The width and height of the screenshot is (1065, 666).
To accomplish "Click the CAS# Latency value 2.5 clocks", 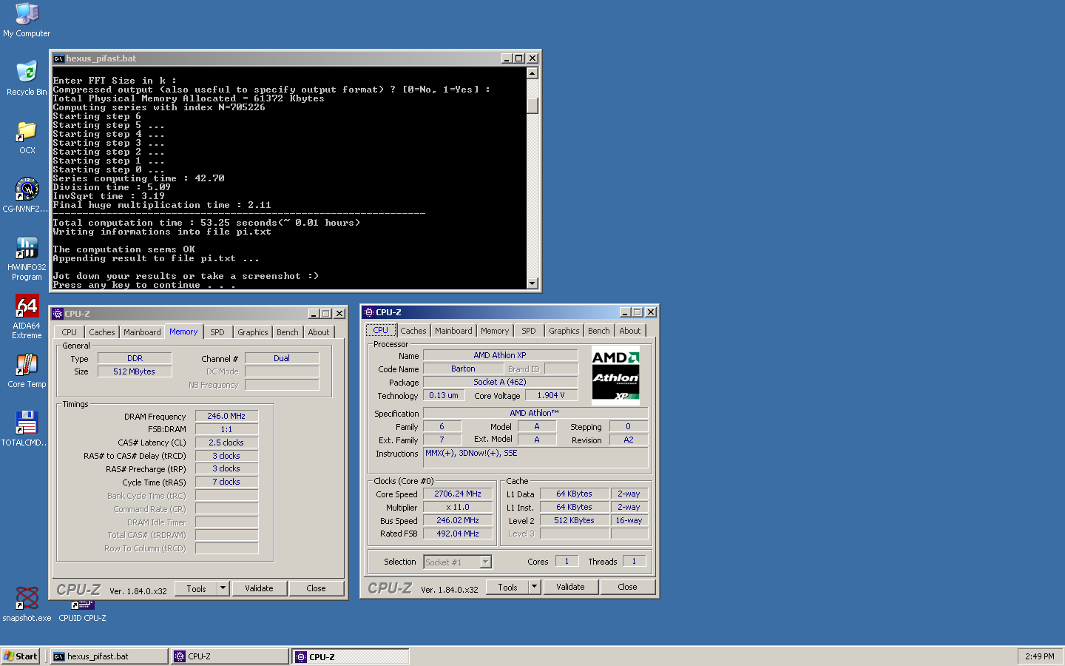I will coord(226,443).
